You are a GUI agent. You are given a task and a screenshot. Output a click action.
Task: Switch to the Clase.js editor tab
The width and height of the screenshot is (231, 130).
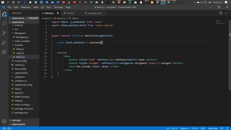pos(70,13)
